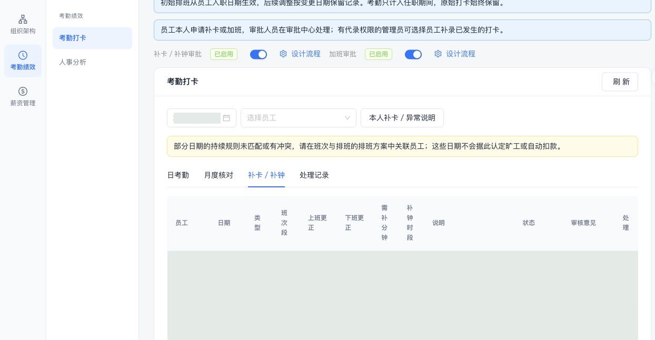
Task: Open 设计流程 link for 补卡/补钟审批
Action: pos(306,54)
